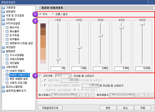Open the 4구간 sound threshold dropdown
This screenshot has width=155, height=112.
[x=63, y=76]
